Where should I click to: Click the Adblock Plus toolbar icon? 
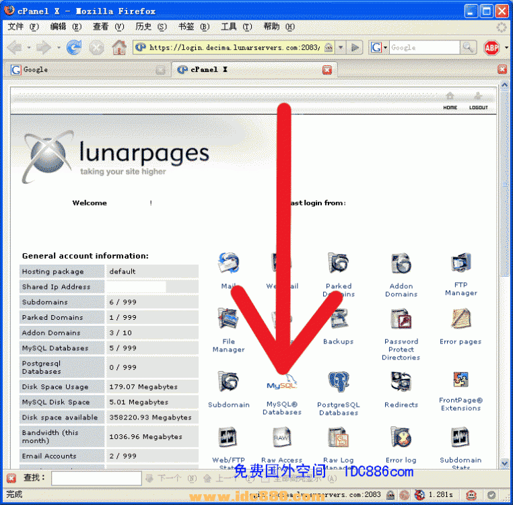click(x=491, y=48)
